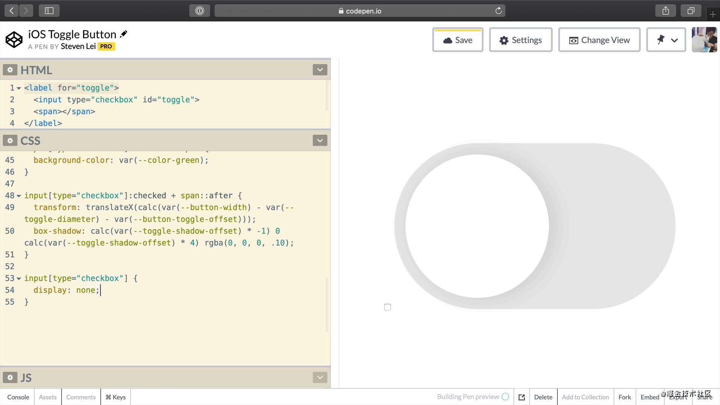Open the Console tab
This screenshot has height=405, width=720.
coord(18,397)
